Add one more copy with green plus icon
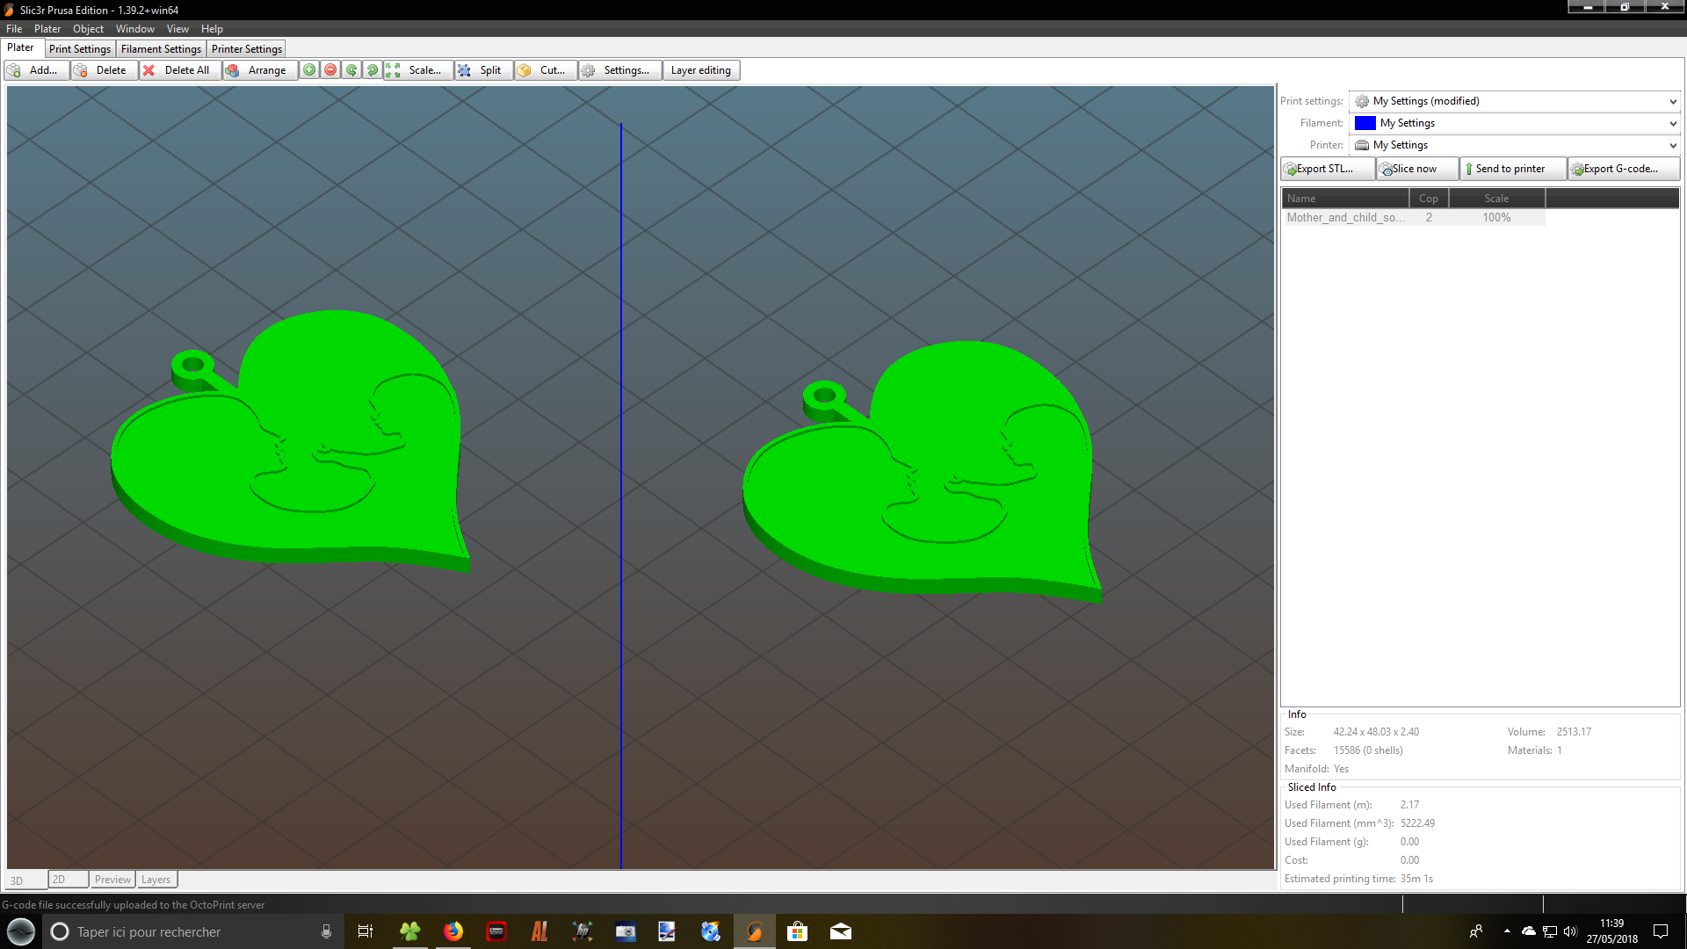Viewport: 1687px width, 949px height. (309, 70)
